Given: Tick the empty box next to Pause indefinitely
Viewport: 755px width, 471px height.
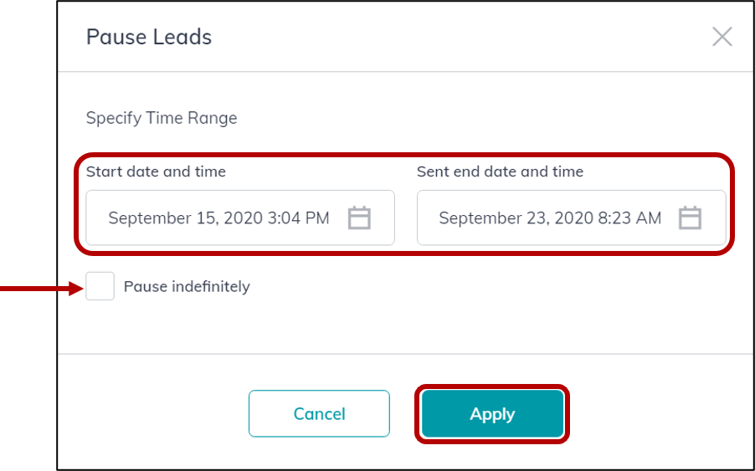Looking at the screenshot, I should (x=100, y=286).
